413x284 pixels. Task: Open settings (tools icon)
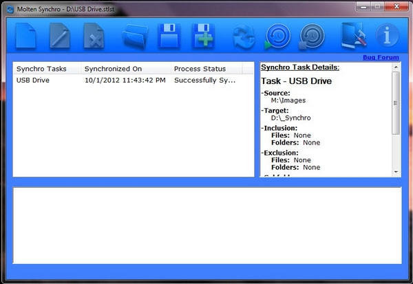354,36
